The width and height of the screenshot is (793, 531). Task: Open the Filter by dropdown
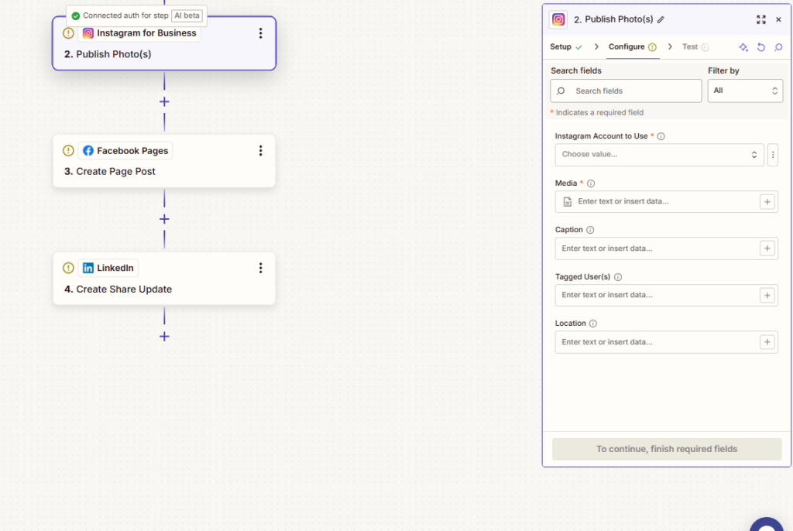pos(744,91)
